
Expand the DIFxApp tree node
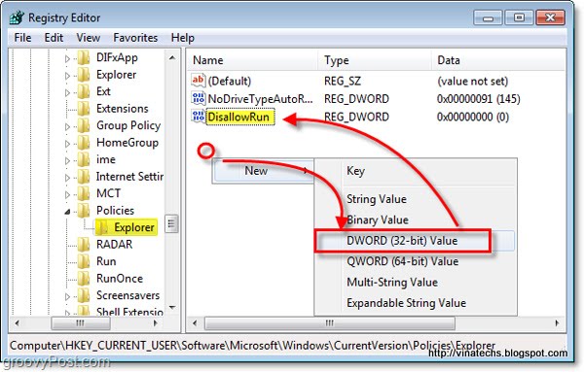[x=67, y=58]
